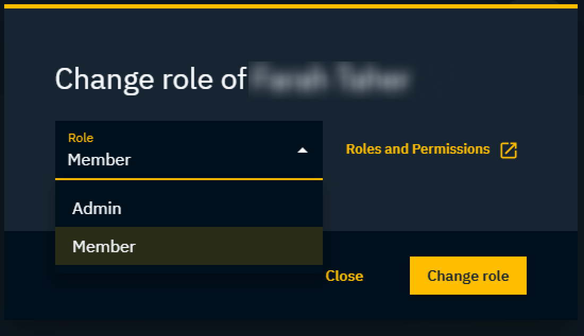Click the yellow underline beneath the Role field

point(188,179)
